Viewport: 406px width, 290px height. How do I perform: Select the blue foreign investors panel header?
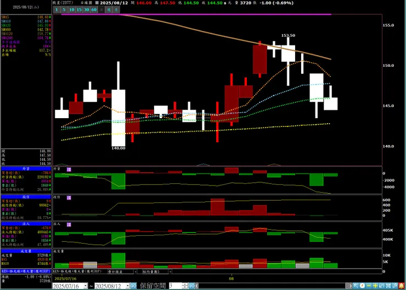(x=26, y=169)
